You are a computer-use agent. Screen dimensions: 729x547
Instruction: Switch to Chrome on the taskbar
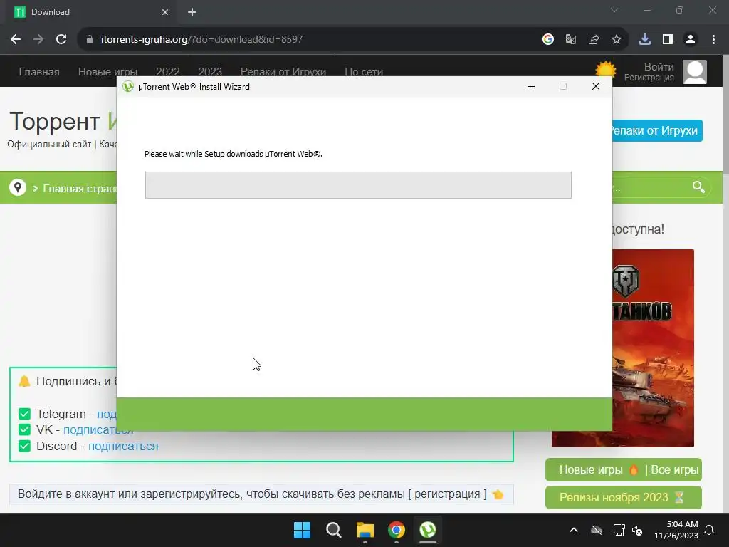[396, 530]
